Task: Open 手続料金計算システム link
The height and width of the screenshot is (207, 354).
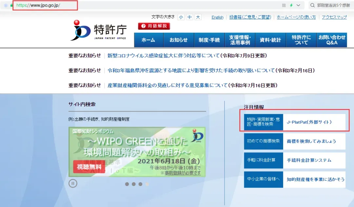Action: coord(309,160)
